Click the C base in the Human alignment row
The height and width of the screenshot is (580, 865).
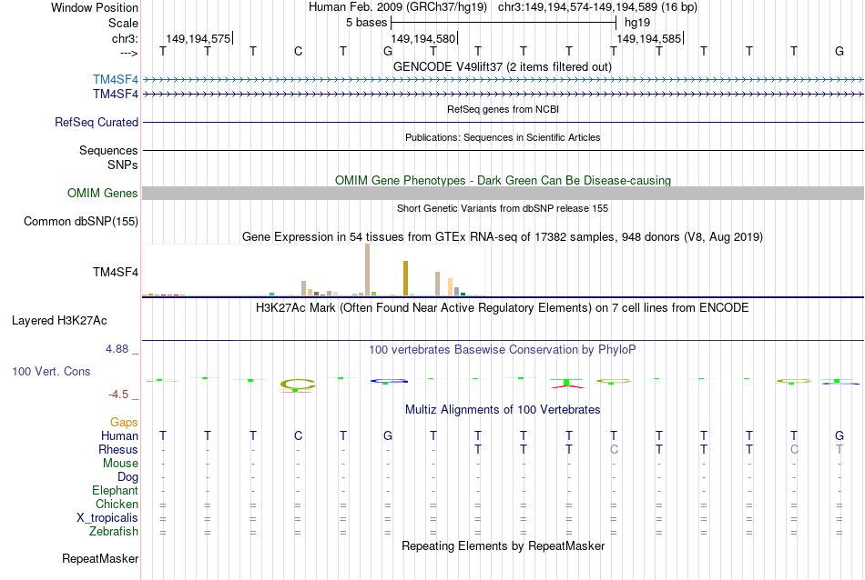(x=298, y=435)
